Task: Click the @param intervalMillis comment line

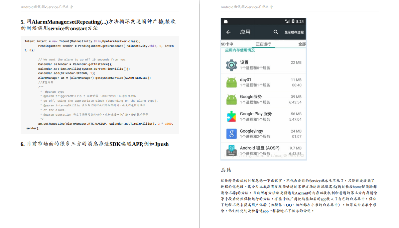Action: pos(92,105)
